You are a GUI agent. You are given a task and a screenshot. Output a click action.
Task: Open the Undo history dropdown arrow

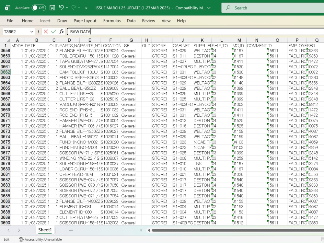67,8
